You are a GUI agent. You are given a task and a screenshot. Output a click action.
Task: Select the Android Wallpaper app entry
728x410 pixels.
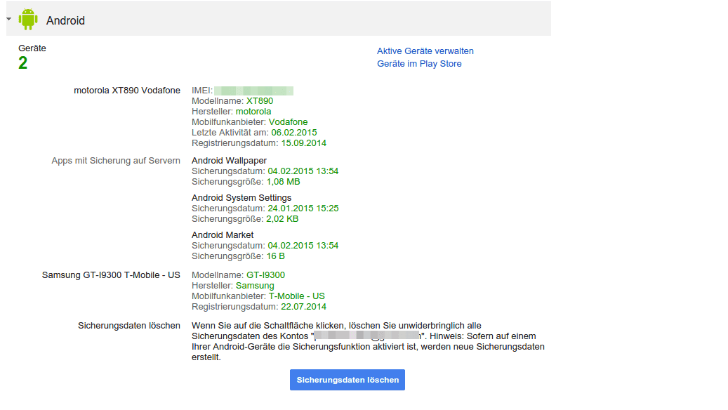tap(229, 161)
